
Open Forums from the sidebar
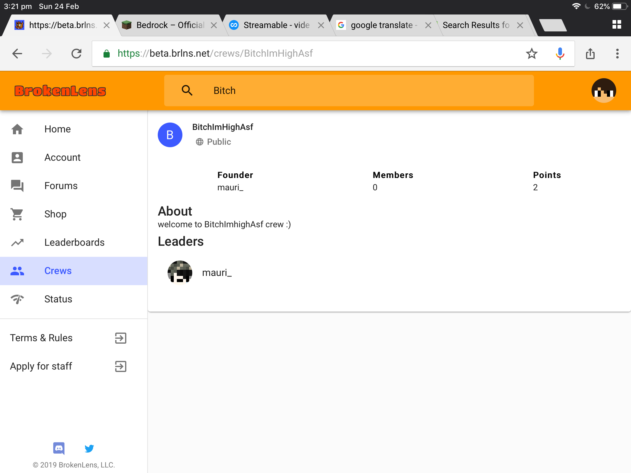coord(74,186)
